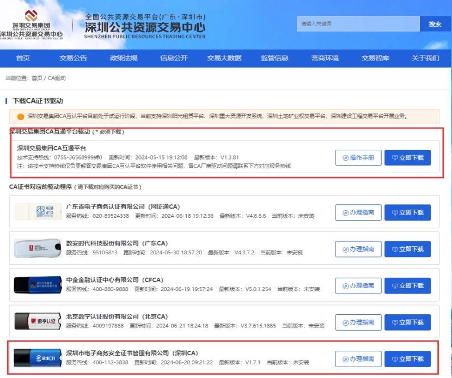Click the 搜索 search button
The width and height of the screenshot is (452, 378).
[x=435, y=24]
